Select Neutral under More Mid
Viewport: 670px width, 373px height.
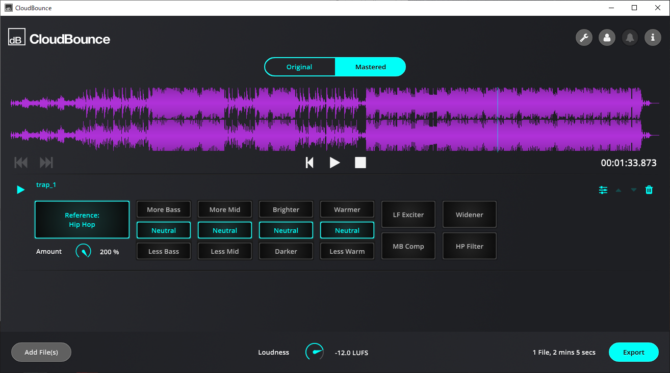(225, 230)
